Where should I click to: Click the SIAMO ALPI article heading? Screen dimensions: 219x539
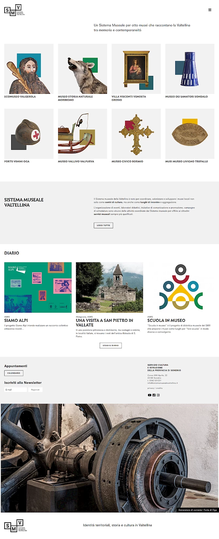pos(16,321)
